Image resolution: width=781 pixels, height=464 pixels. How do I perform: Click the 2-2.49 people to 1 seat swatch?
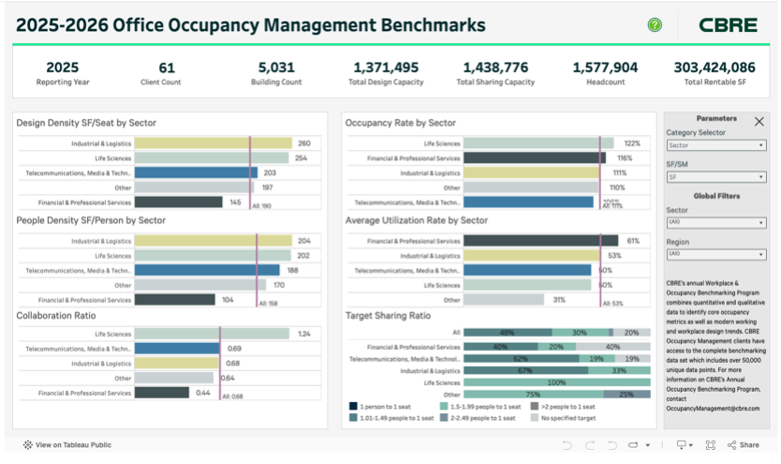point(444,418)
